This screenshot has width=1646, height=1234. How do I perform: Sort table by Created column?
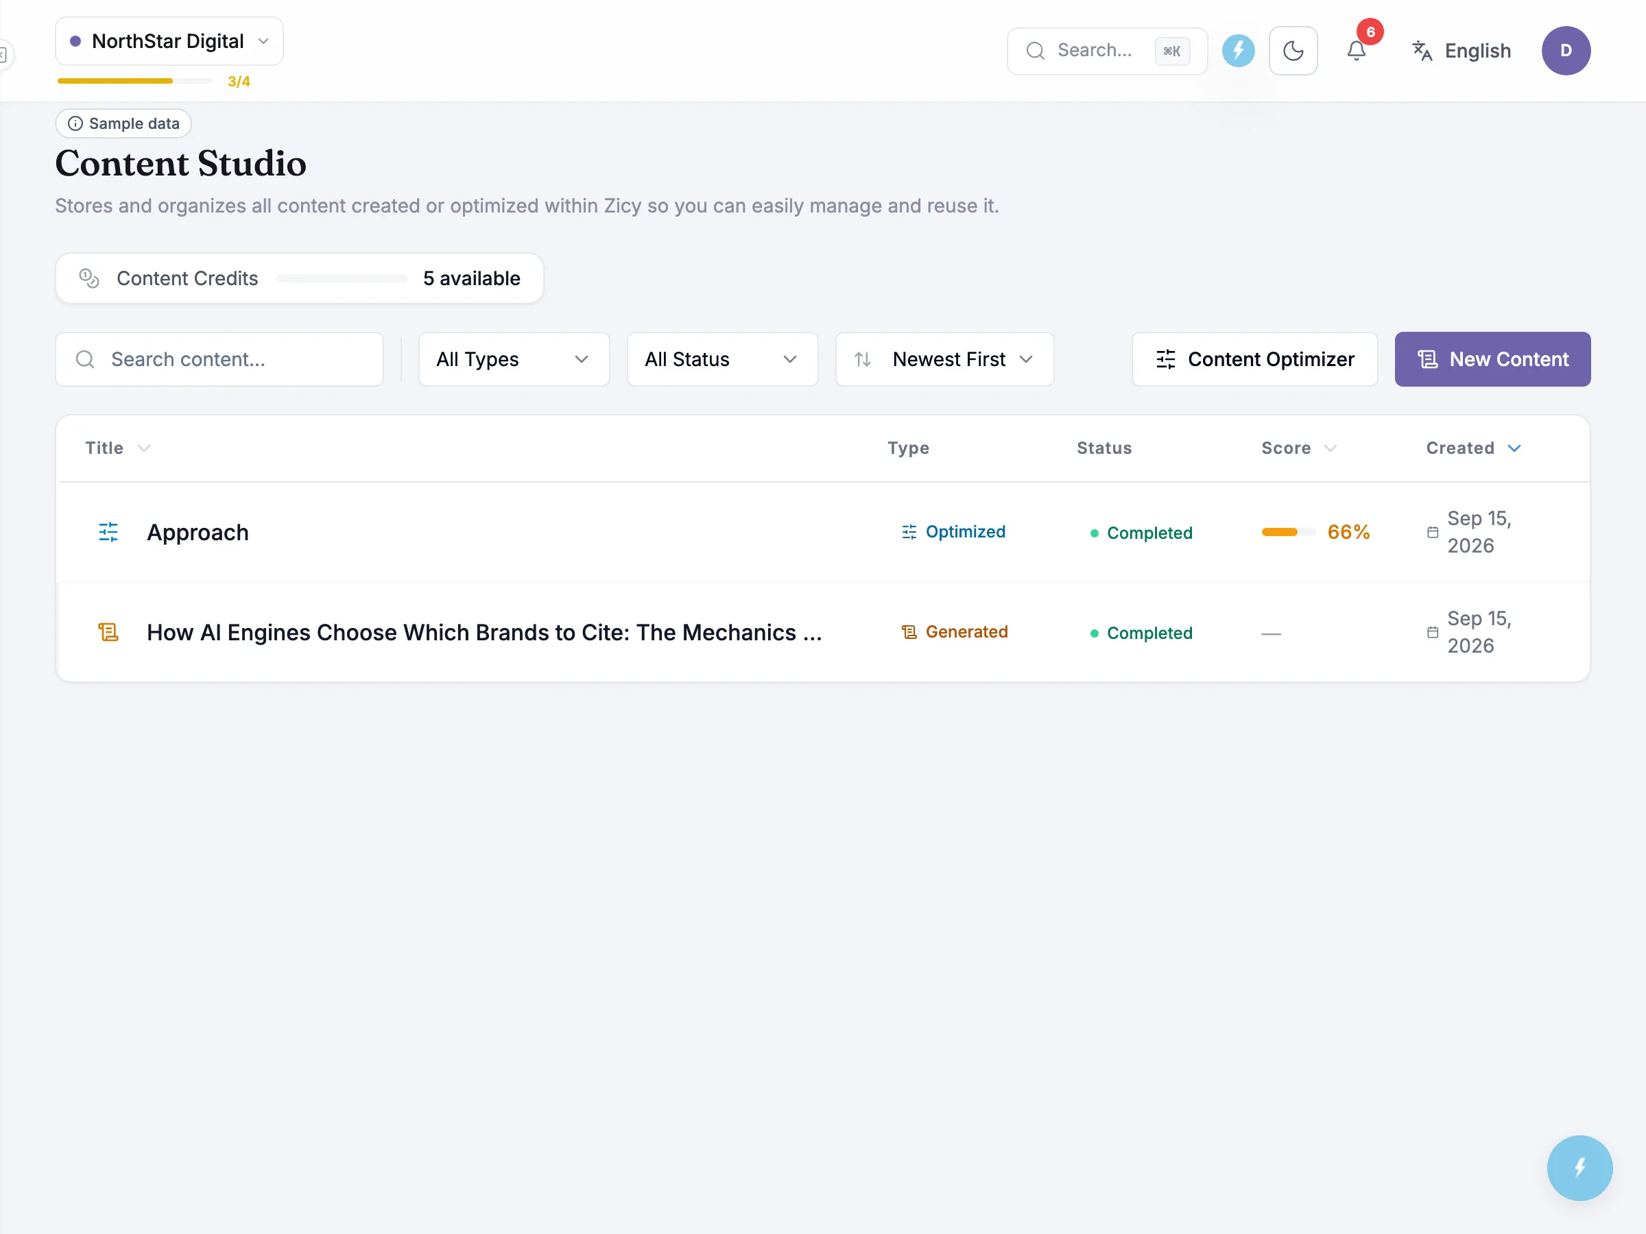[x=1473, y=448]
